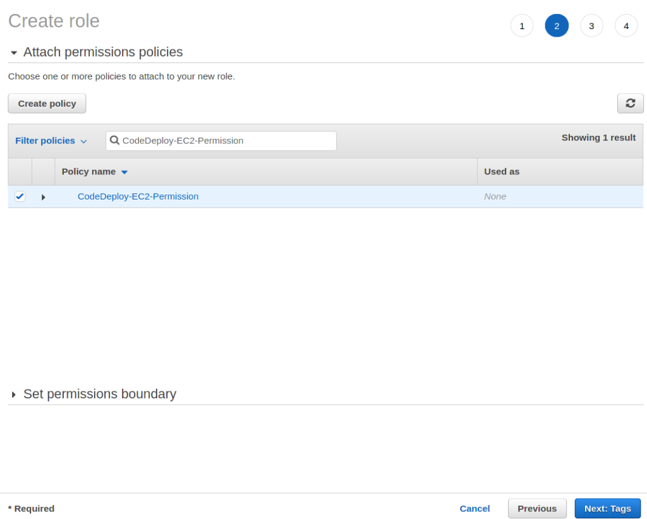Proceed using the Next: Tags button
The width and height of the screenshot is (647, 519).
[x=607, y=508]
